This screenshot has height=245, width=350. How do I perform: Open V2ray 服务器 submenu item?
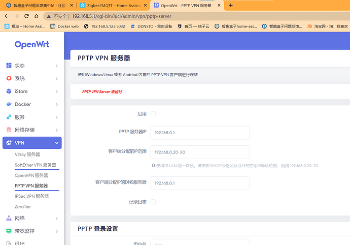point(27,155)
